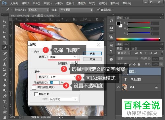Close the 填充 dialog
Viewport: 165px width, 120px height.
click(99, 44)
